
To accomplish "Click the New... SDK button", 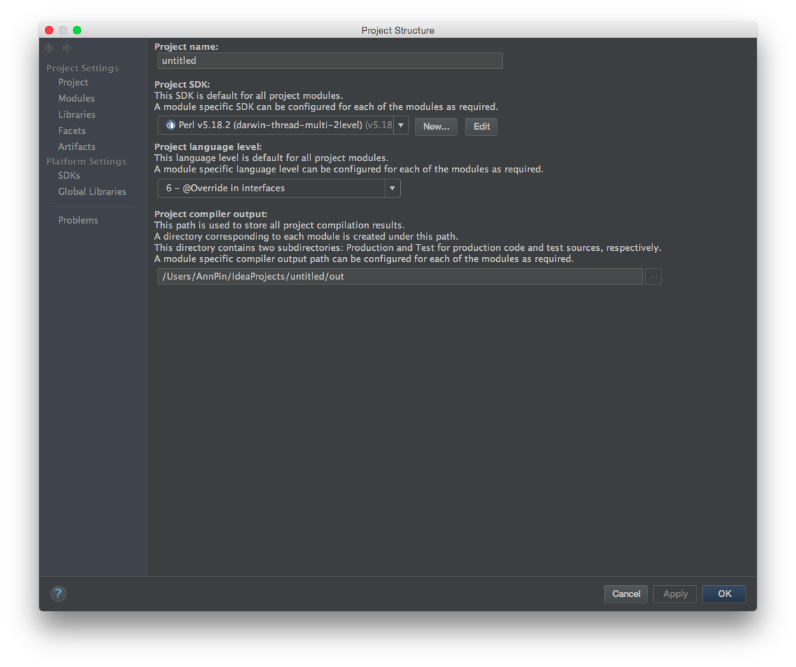I will [436, 127].
